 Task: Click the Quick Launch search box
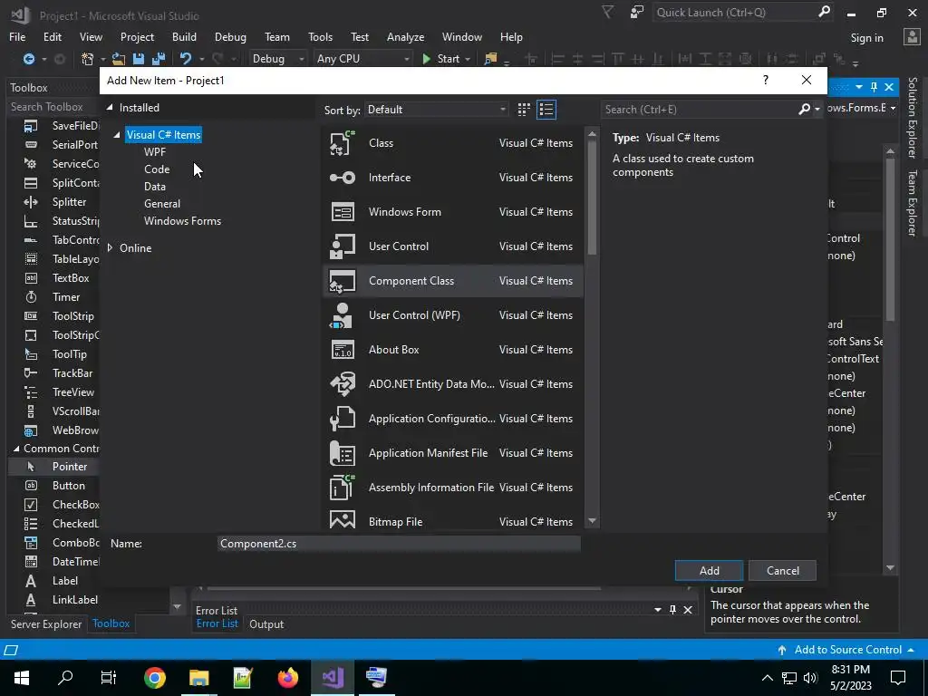click(x=735, y=13)
